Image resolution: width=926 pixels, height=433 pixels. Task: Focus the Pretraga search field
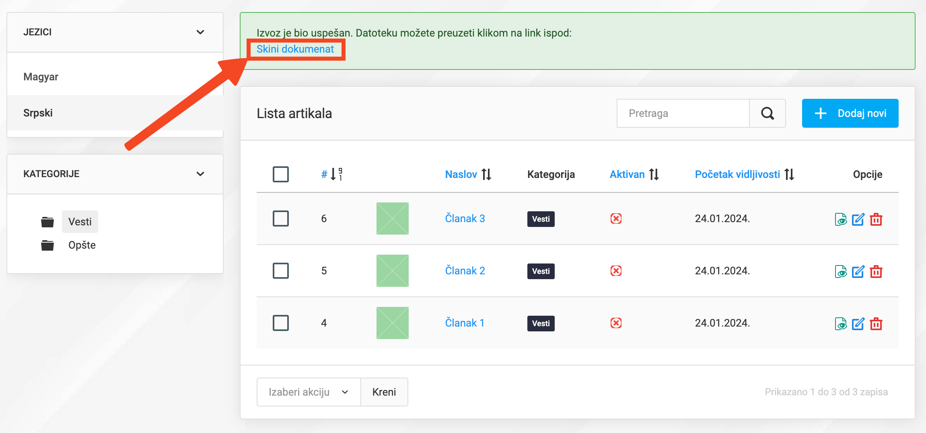[x=683, y=114]
